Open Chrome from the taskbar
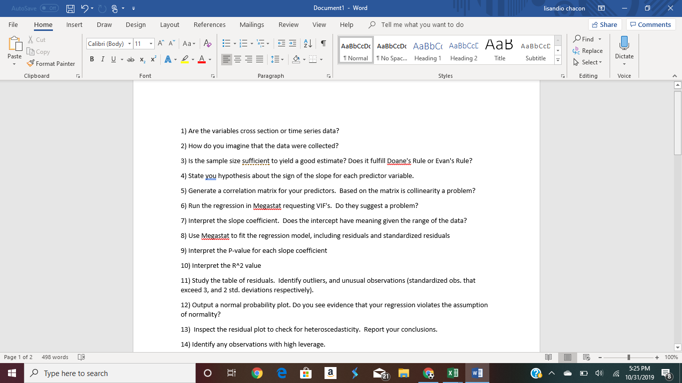This screenshot has width=682, height=383. [x=257, y=373]
